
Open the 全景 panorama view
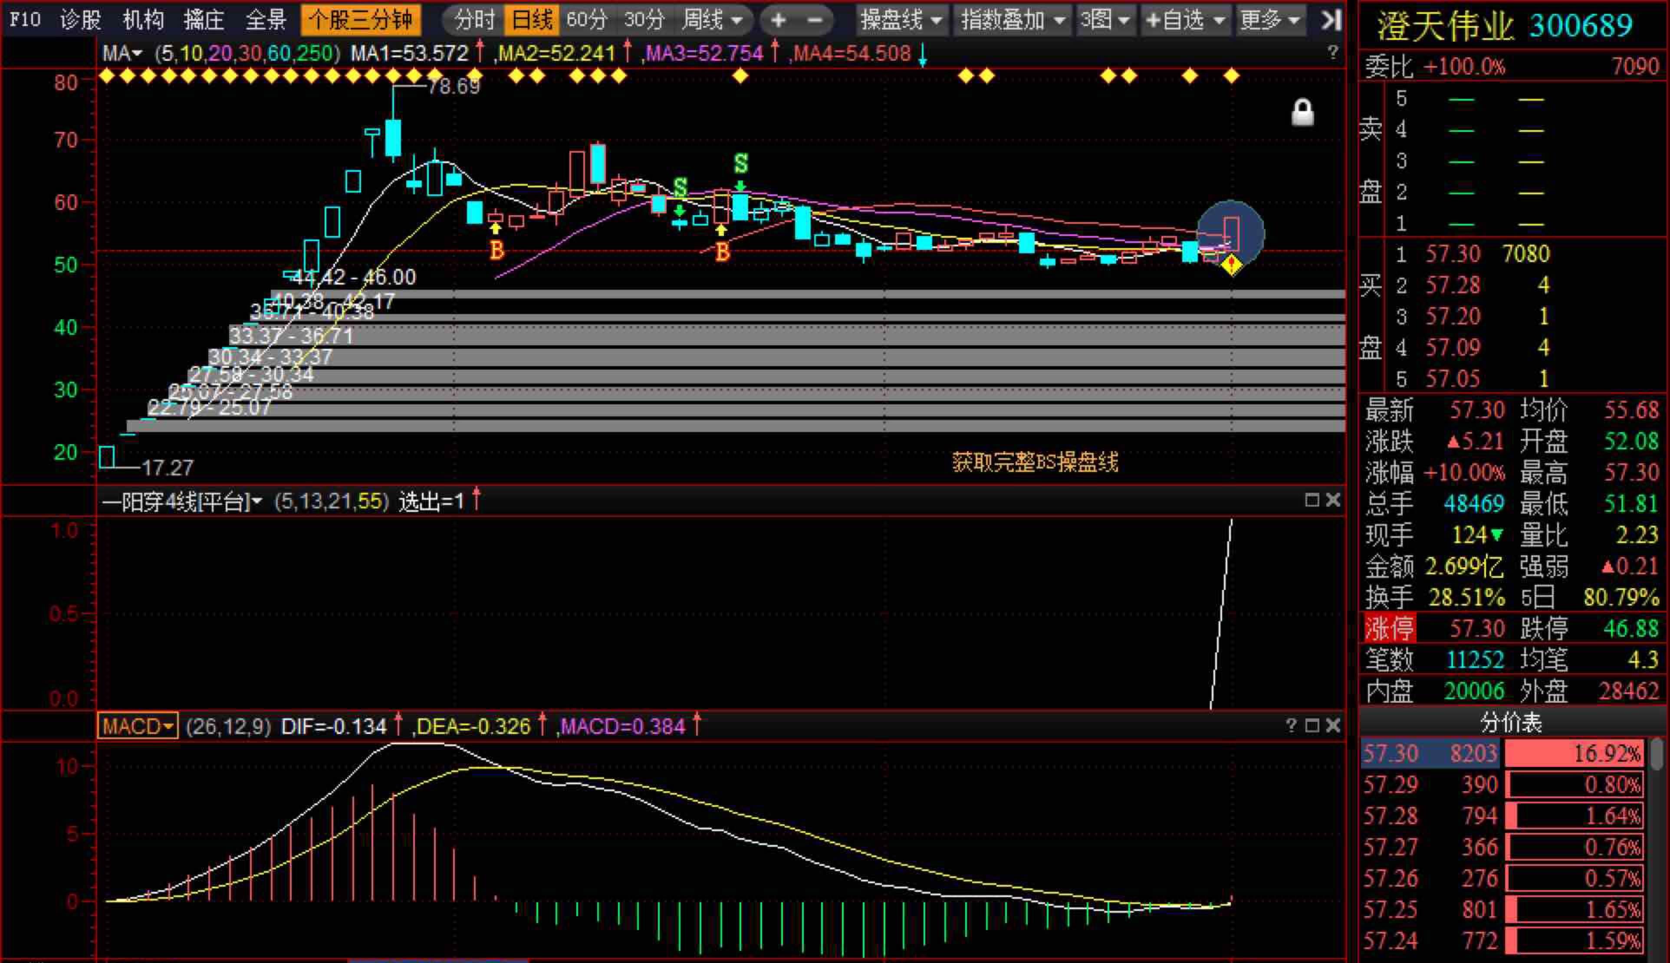point(265,20)
